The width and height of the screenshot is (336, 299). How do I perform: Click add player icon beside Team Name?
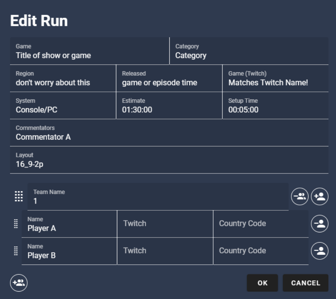pos(320,197)
